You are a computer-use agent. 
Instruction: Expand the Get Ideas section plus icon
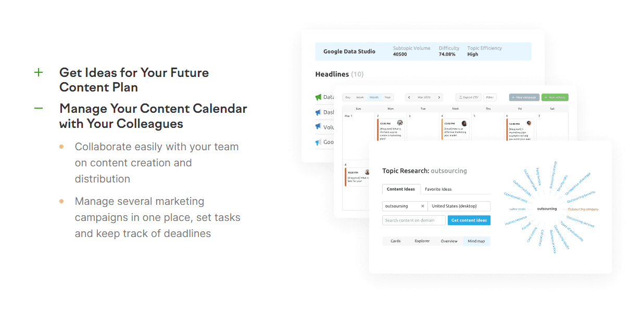[x=39, y=72]
